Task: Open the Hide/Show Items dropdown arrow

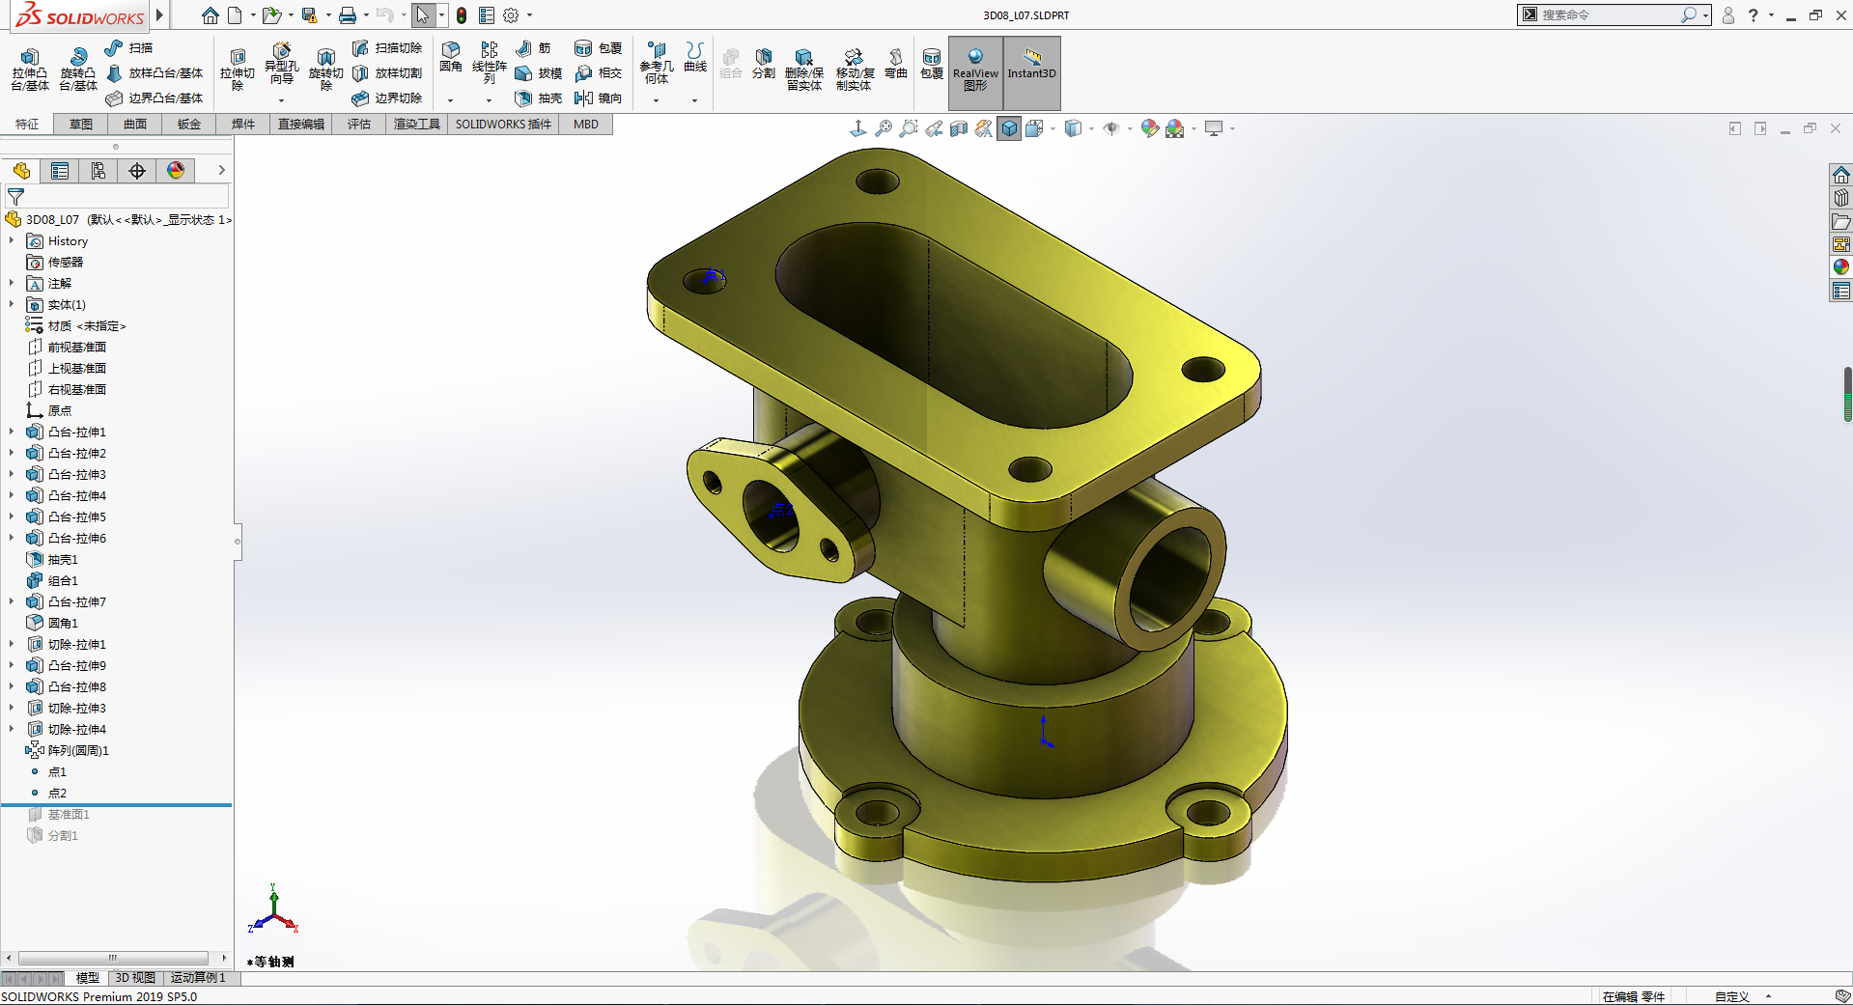Action: pos(1131,128)
